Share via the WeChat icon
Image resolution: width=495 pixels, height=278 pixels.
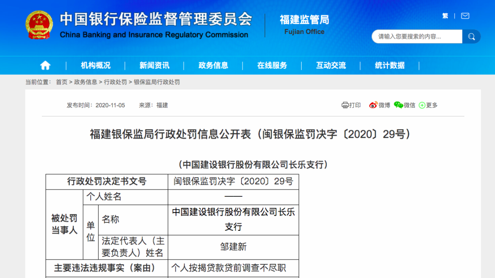pyautogui.click(x=398, y=105)
